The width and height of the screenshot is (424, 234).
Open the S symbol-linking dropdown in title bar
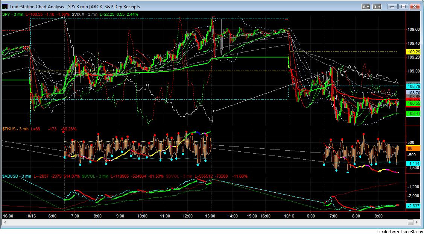point(366,6)
